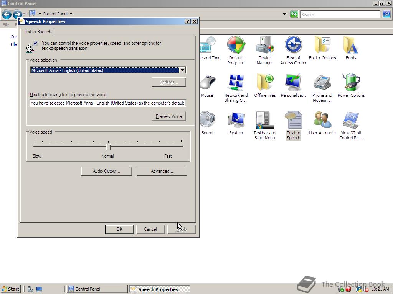This screenshot has width=393, height=294.
Task: Open the Default Programs control panel icon
Action: coord(236,50)
